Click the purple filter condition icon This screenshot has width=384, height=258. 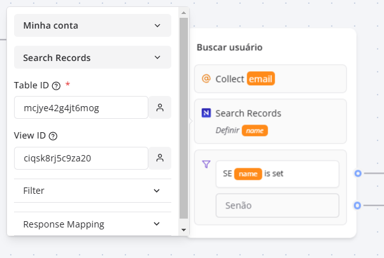pos(206,164)
